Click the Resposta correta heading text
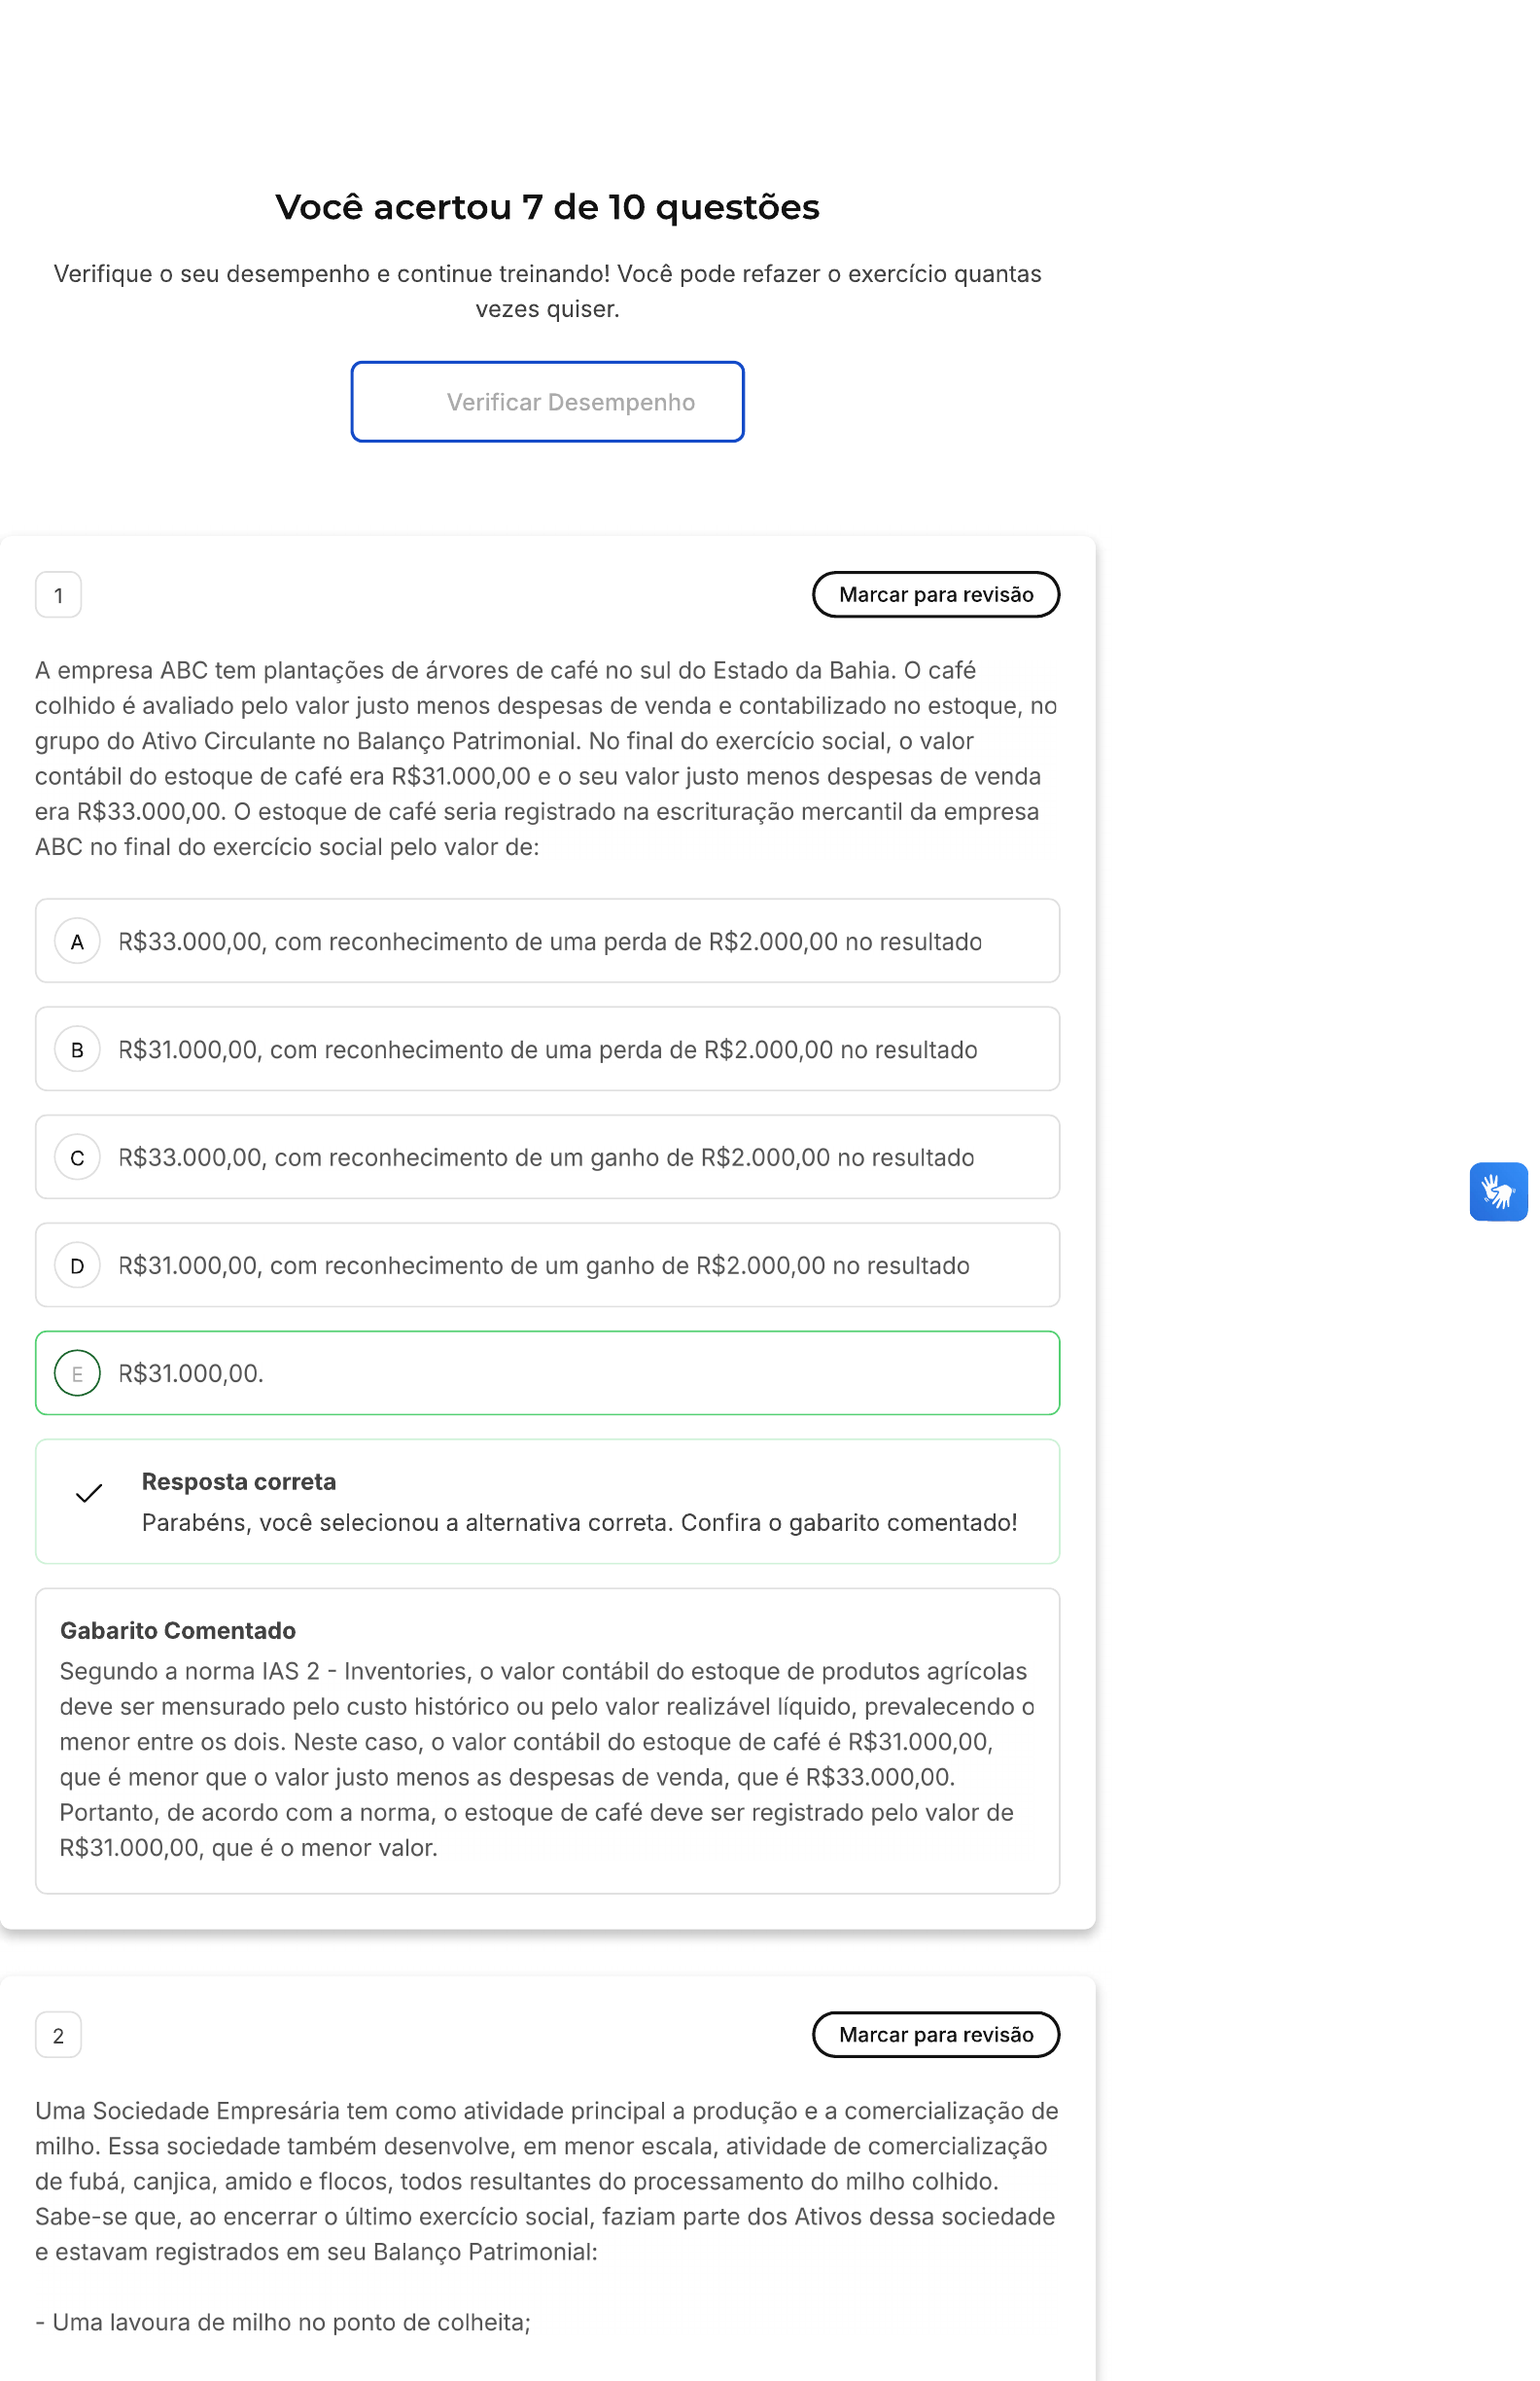Image resolution: width=1540 pixels, height=2381 pixels. pos(238,1481)
